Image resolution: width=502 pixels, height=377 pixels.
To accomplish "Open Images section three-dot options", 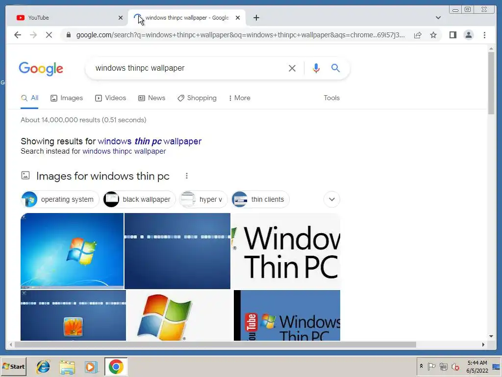I will click(x=187, y=176).
